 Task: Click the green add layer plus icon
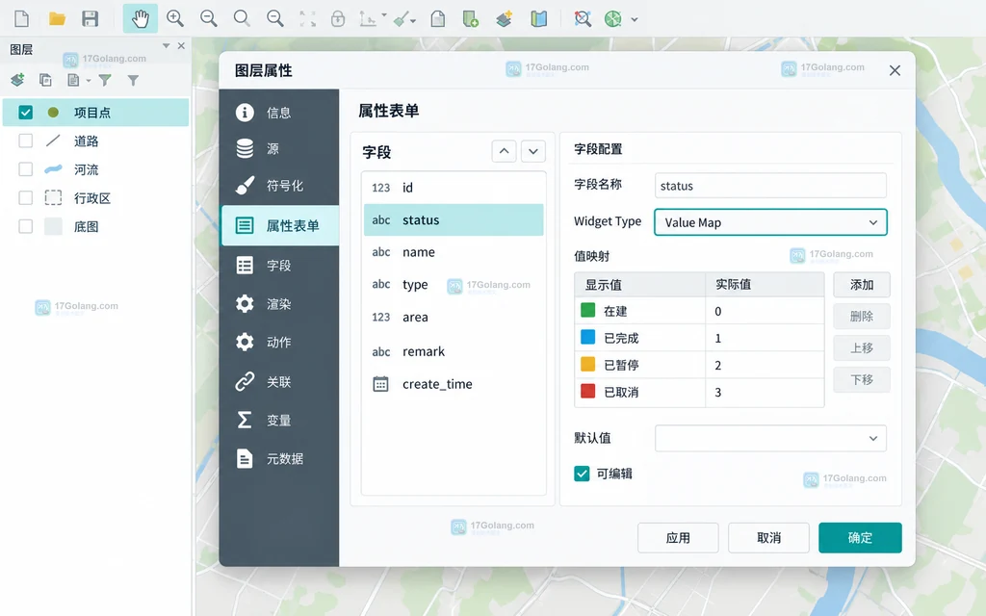click(470, 19)
